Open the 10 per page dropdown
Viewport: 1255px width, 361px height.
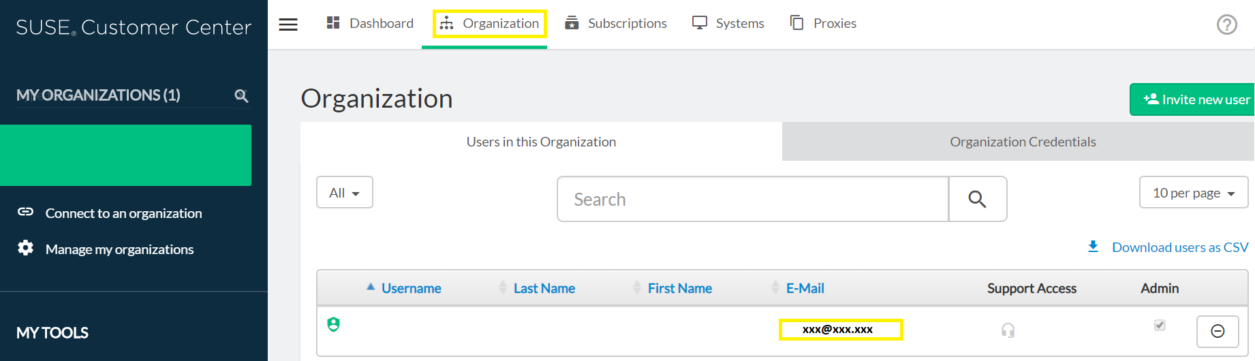tap(1194, 192)
